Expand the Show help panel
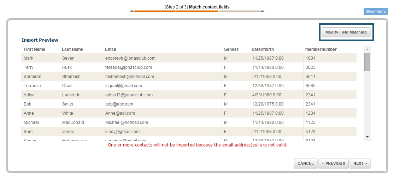This screenshot has width=394, height=180. [376, 11]
